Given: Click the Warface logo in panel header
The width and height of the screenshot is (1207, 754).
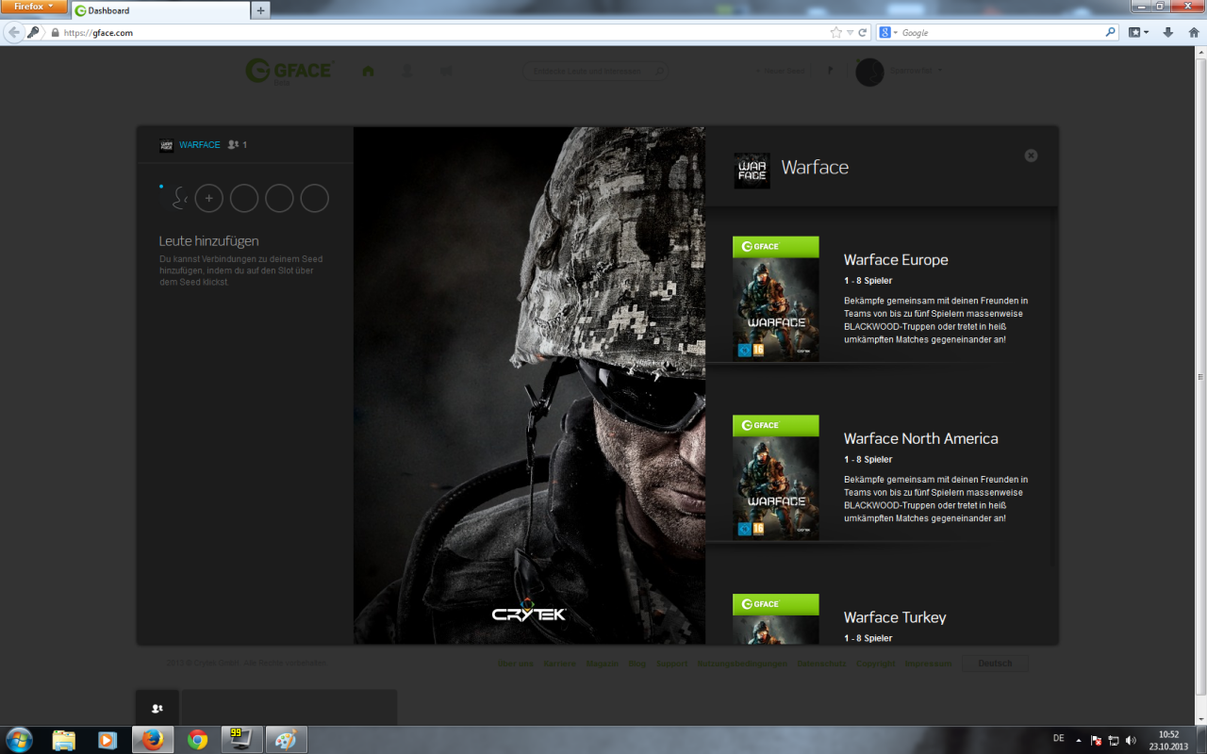Looking at the screenshot, I should click(752, 171).
